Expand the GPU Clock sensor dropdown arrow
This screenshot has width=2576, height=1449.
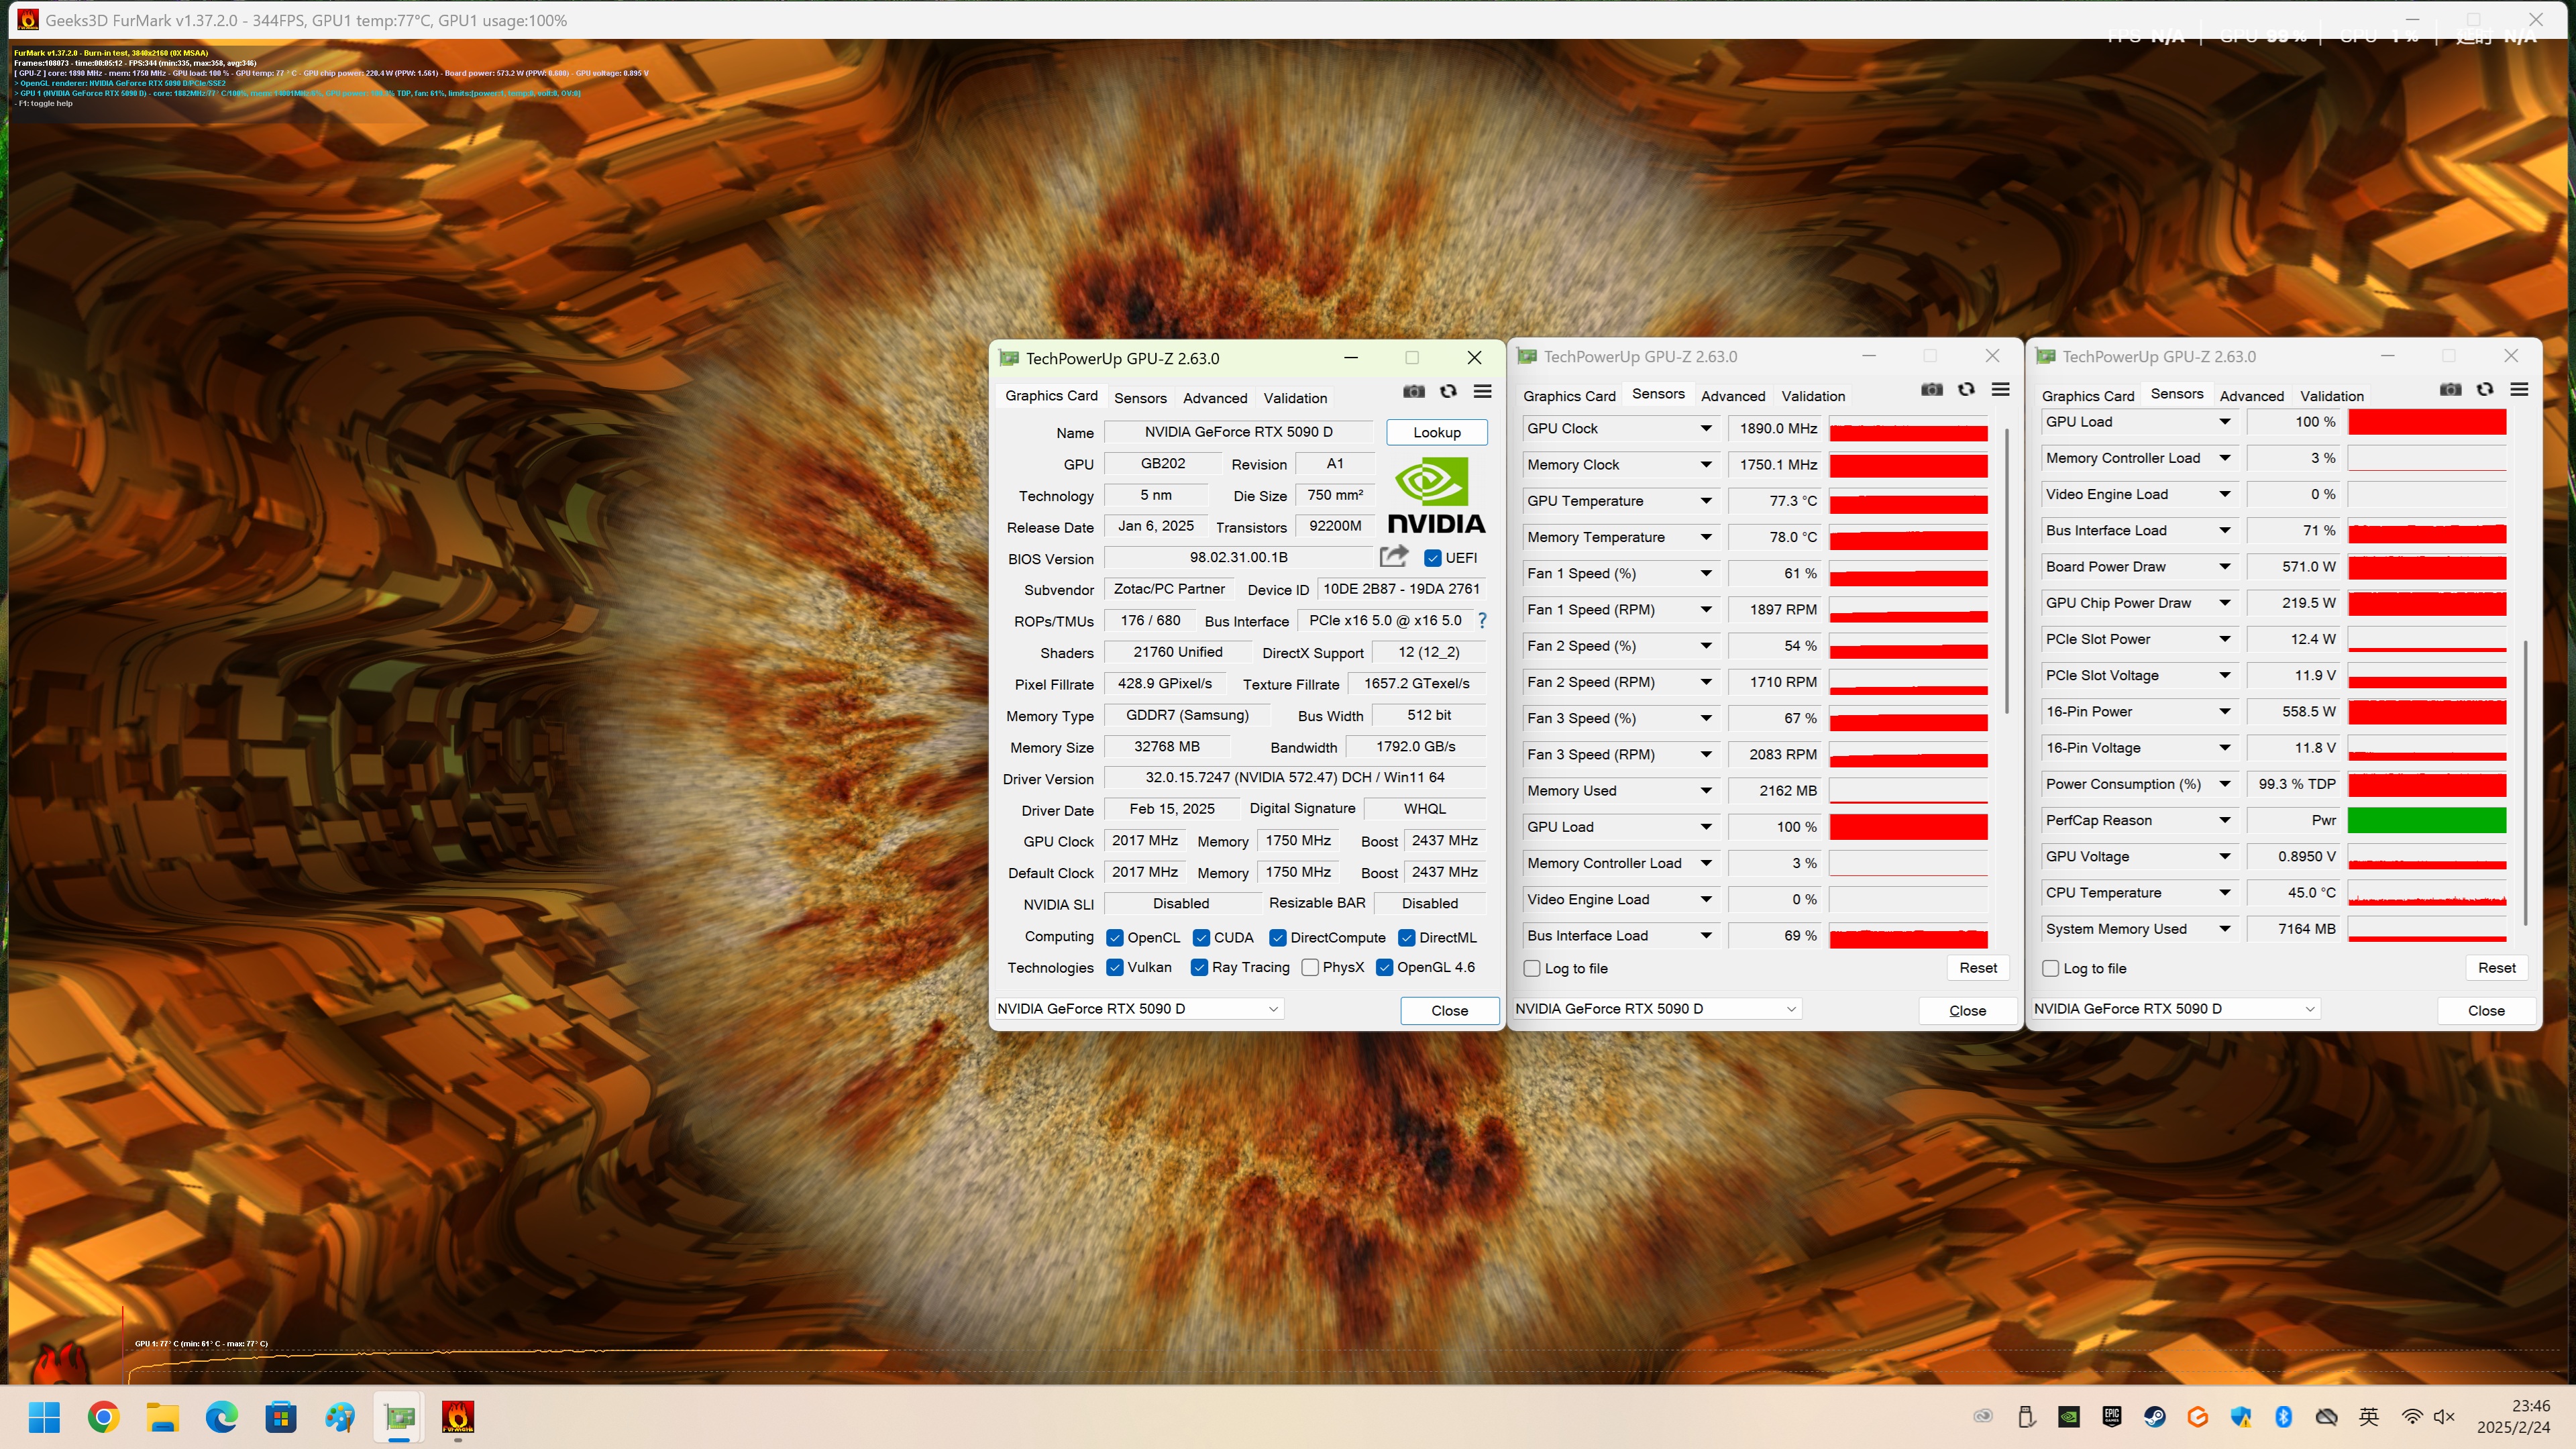click(1706, 428)
